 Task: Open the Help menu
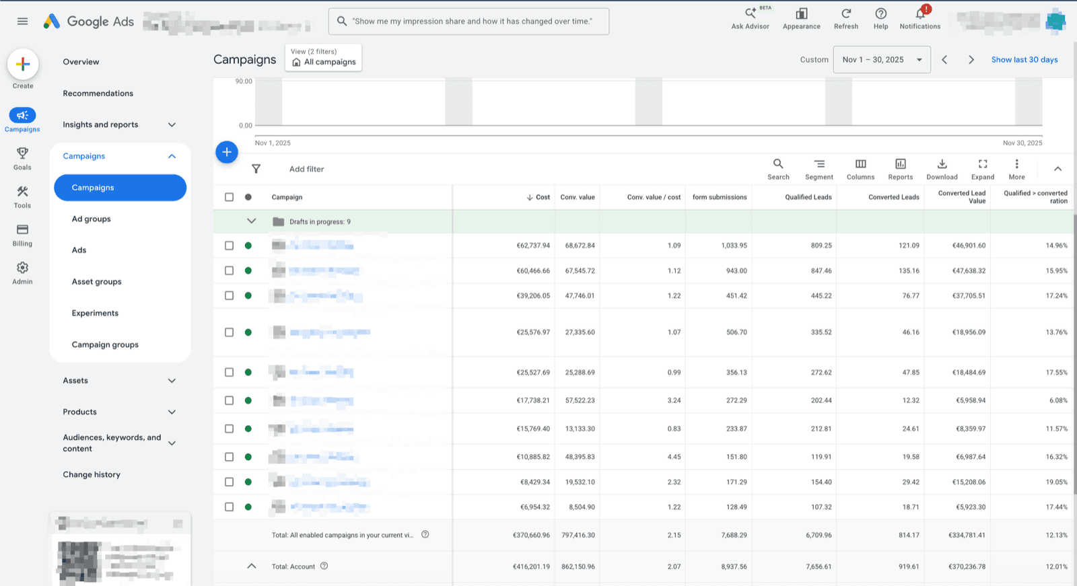880,18
